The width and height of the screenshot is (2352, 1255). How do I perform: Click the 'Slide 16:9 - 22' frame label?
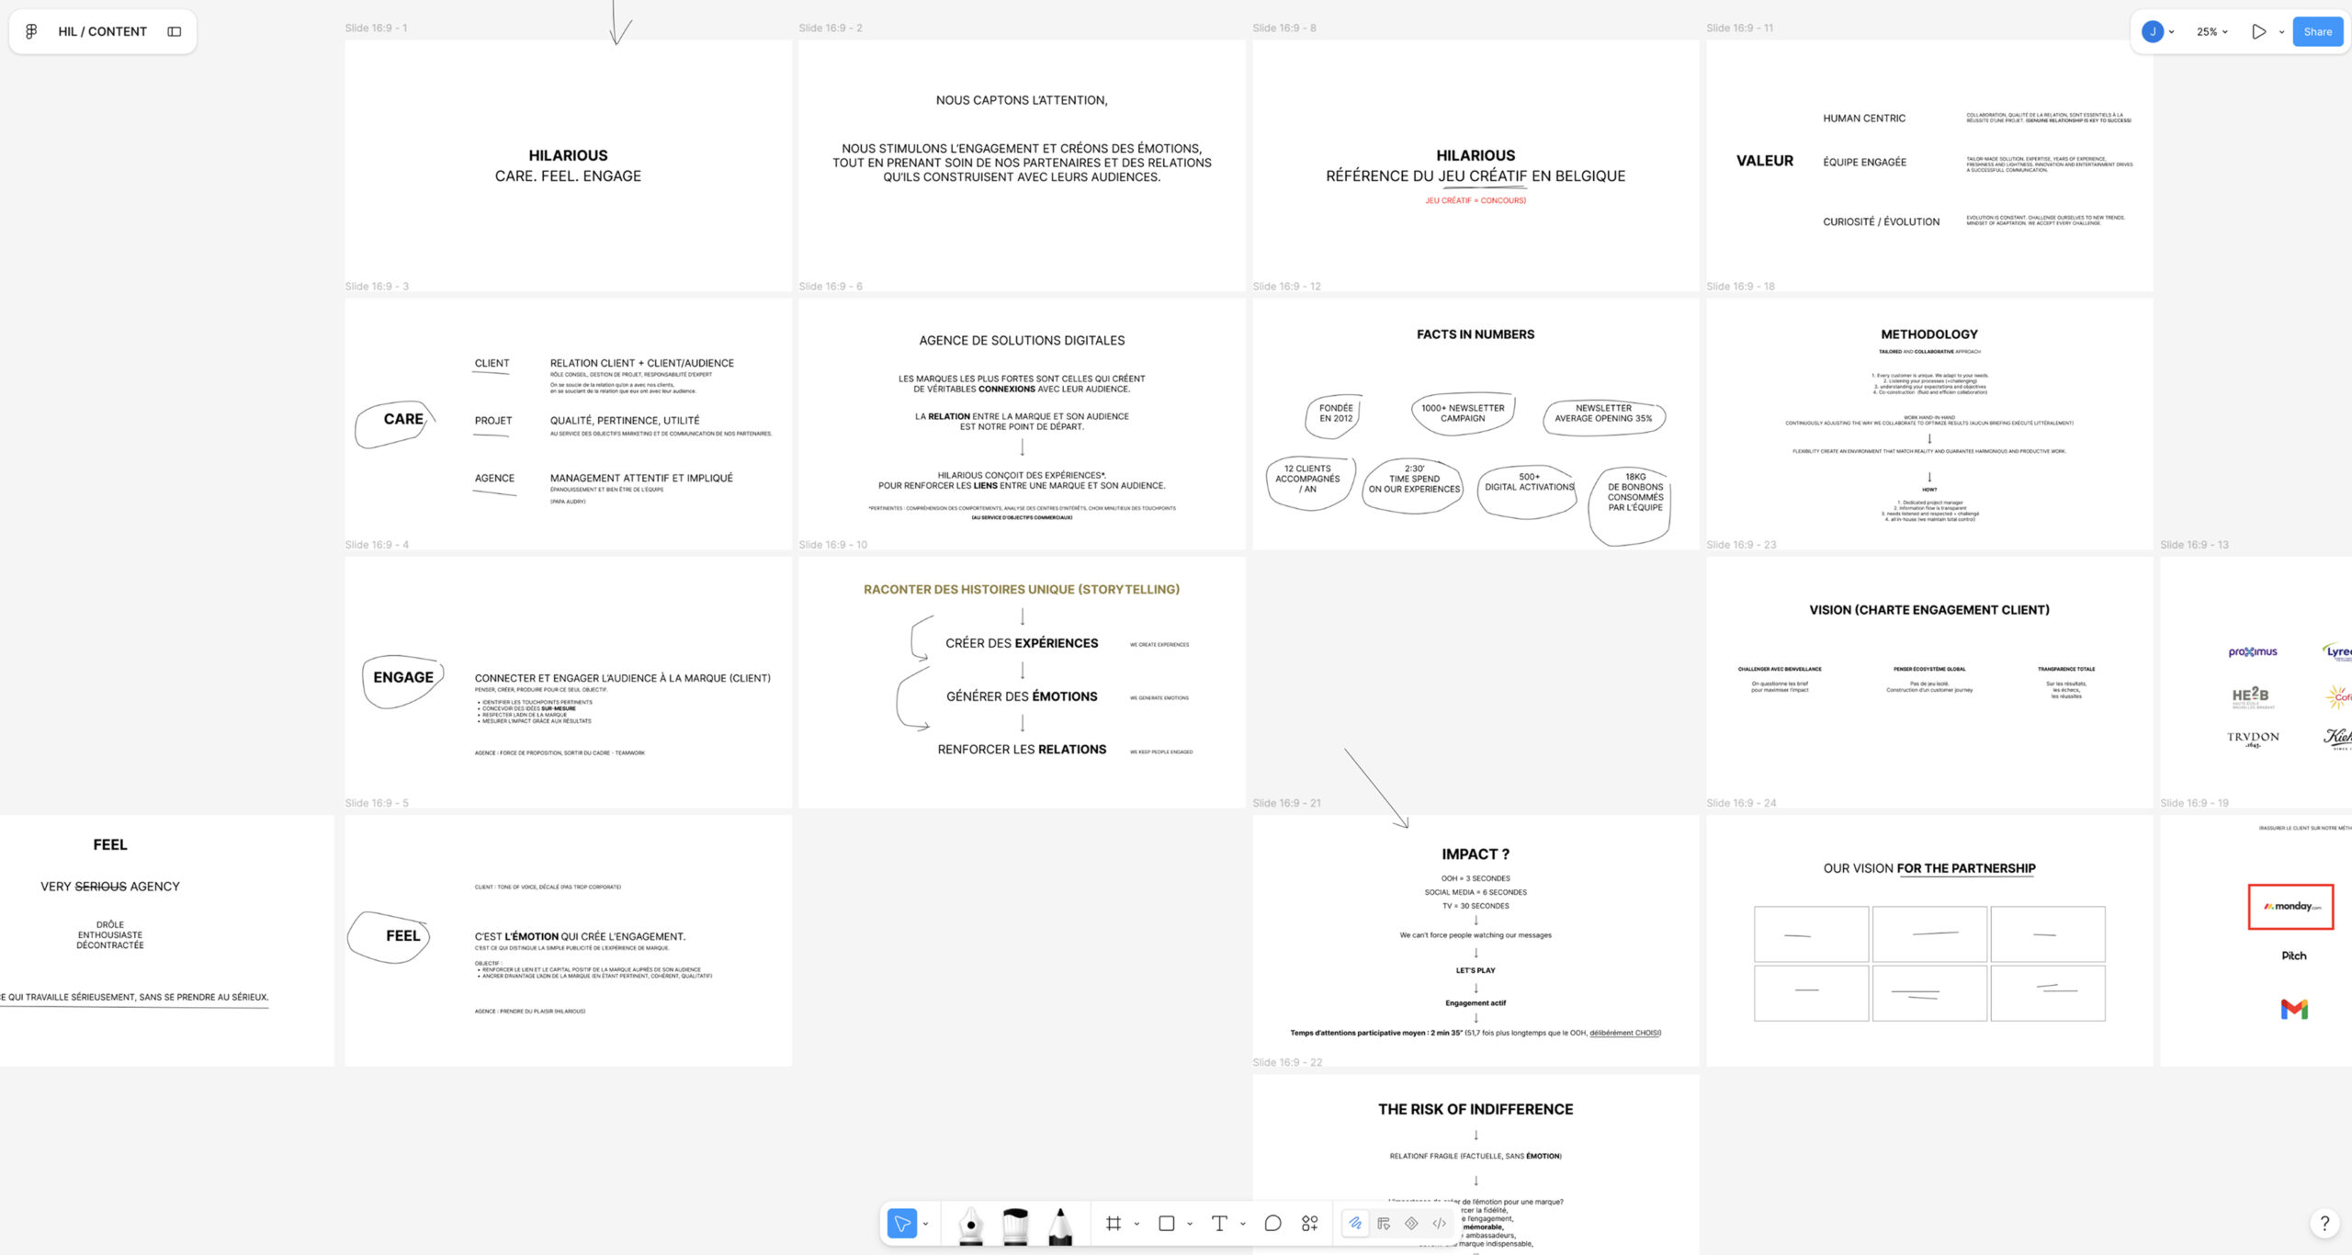[1287, 1062]
